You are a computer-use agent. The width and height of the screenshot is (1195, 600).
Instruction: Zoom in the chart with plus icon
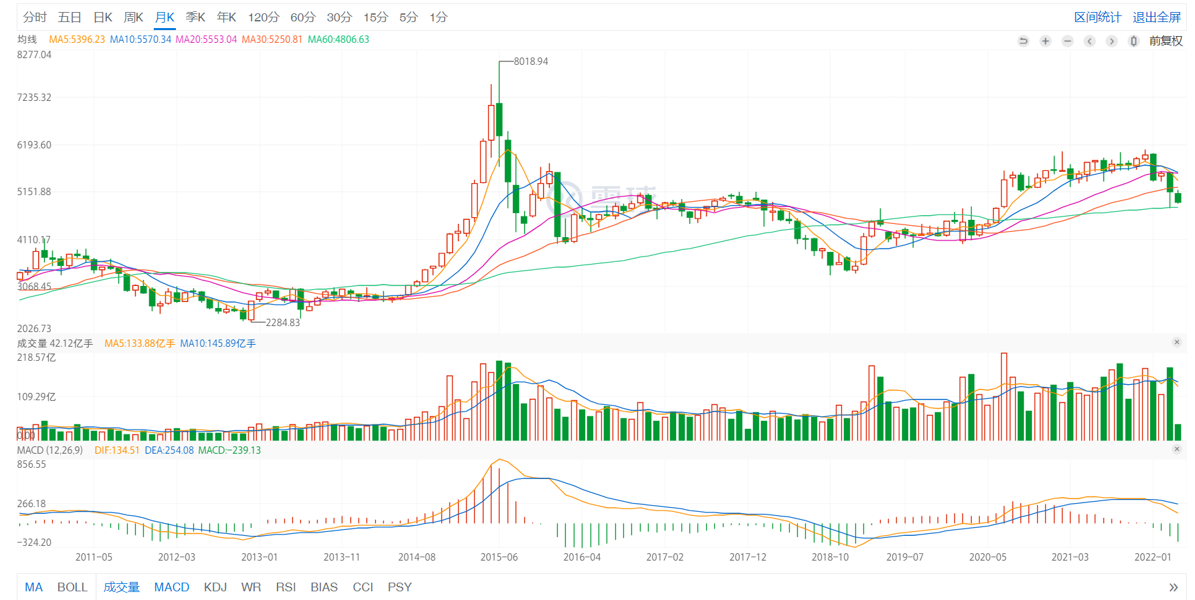1045,41
